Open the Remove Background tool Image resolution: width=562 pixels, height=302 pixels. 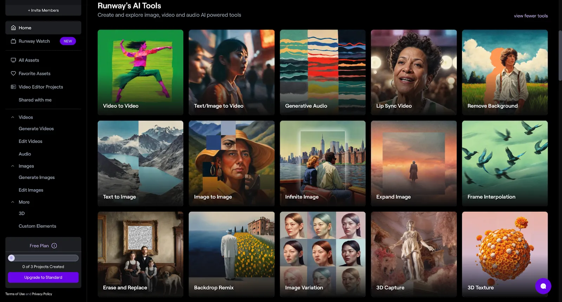tap(505, 72)
